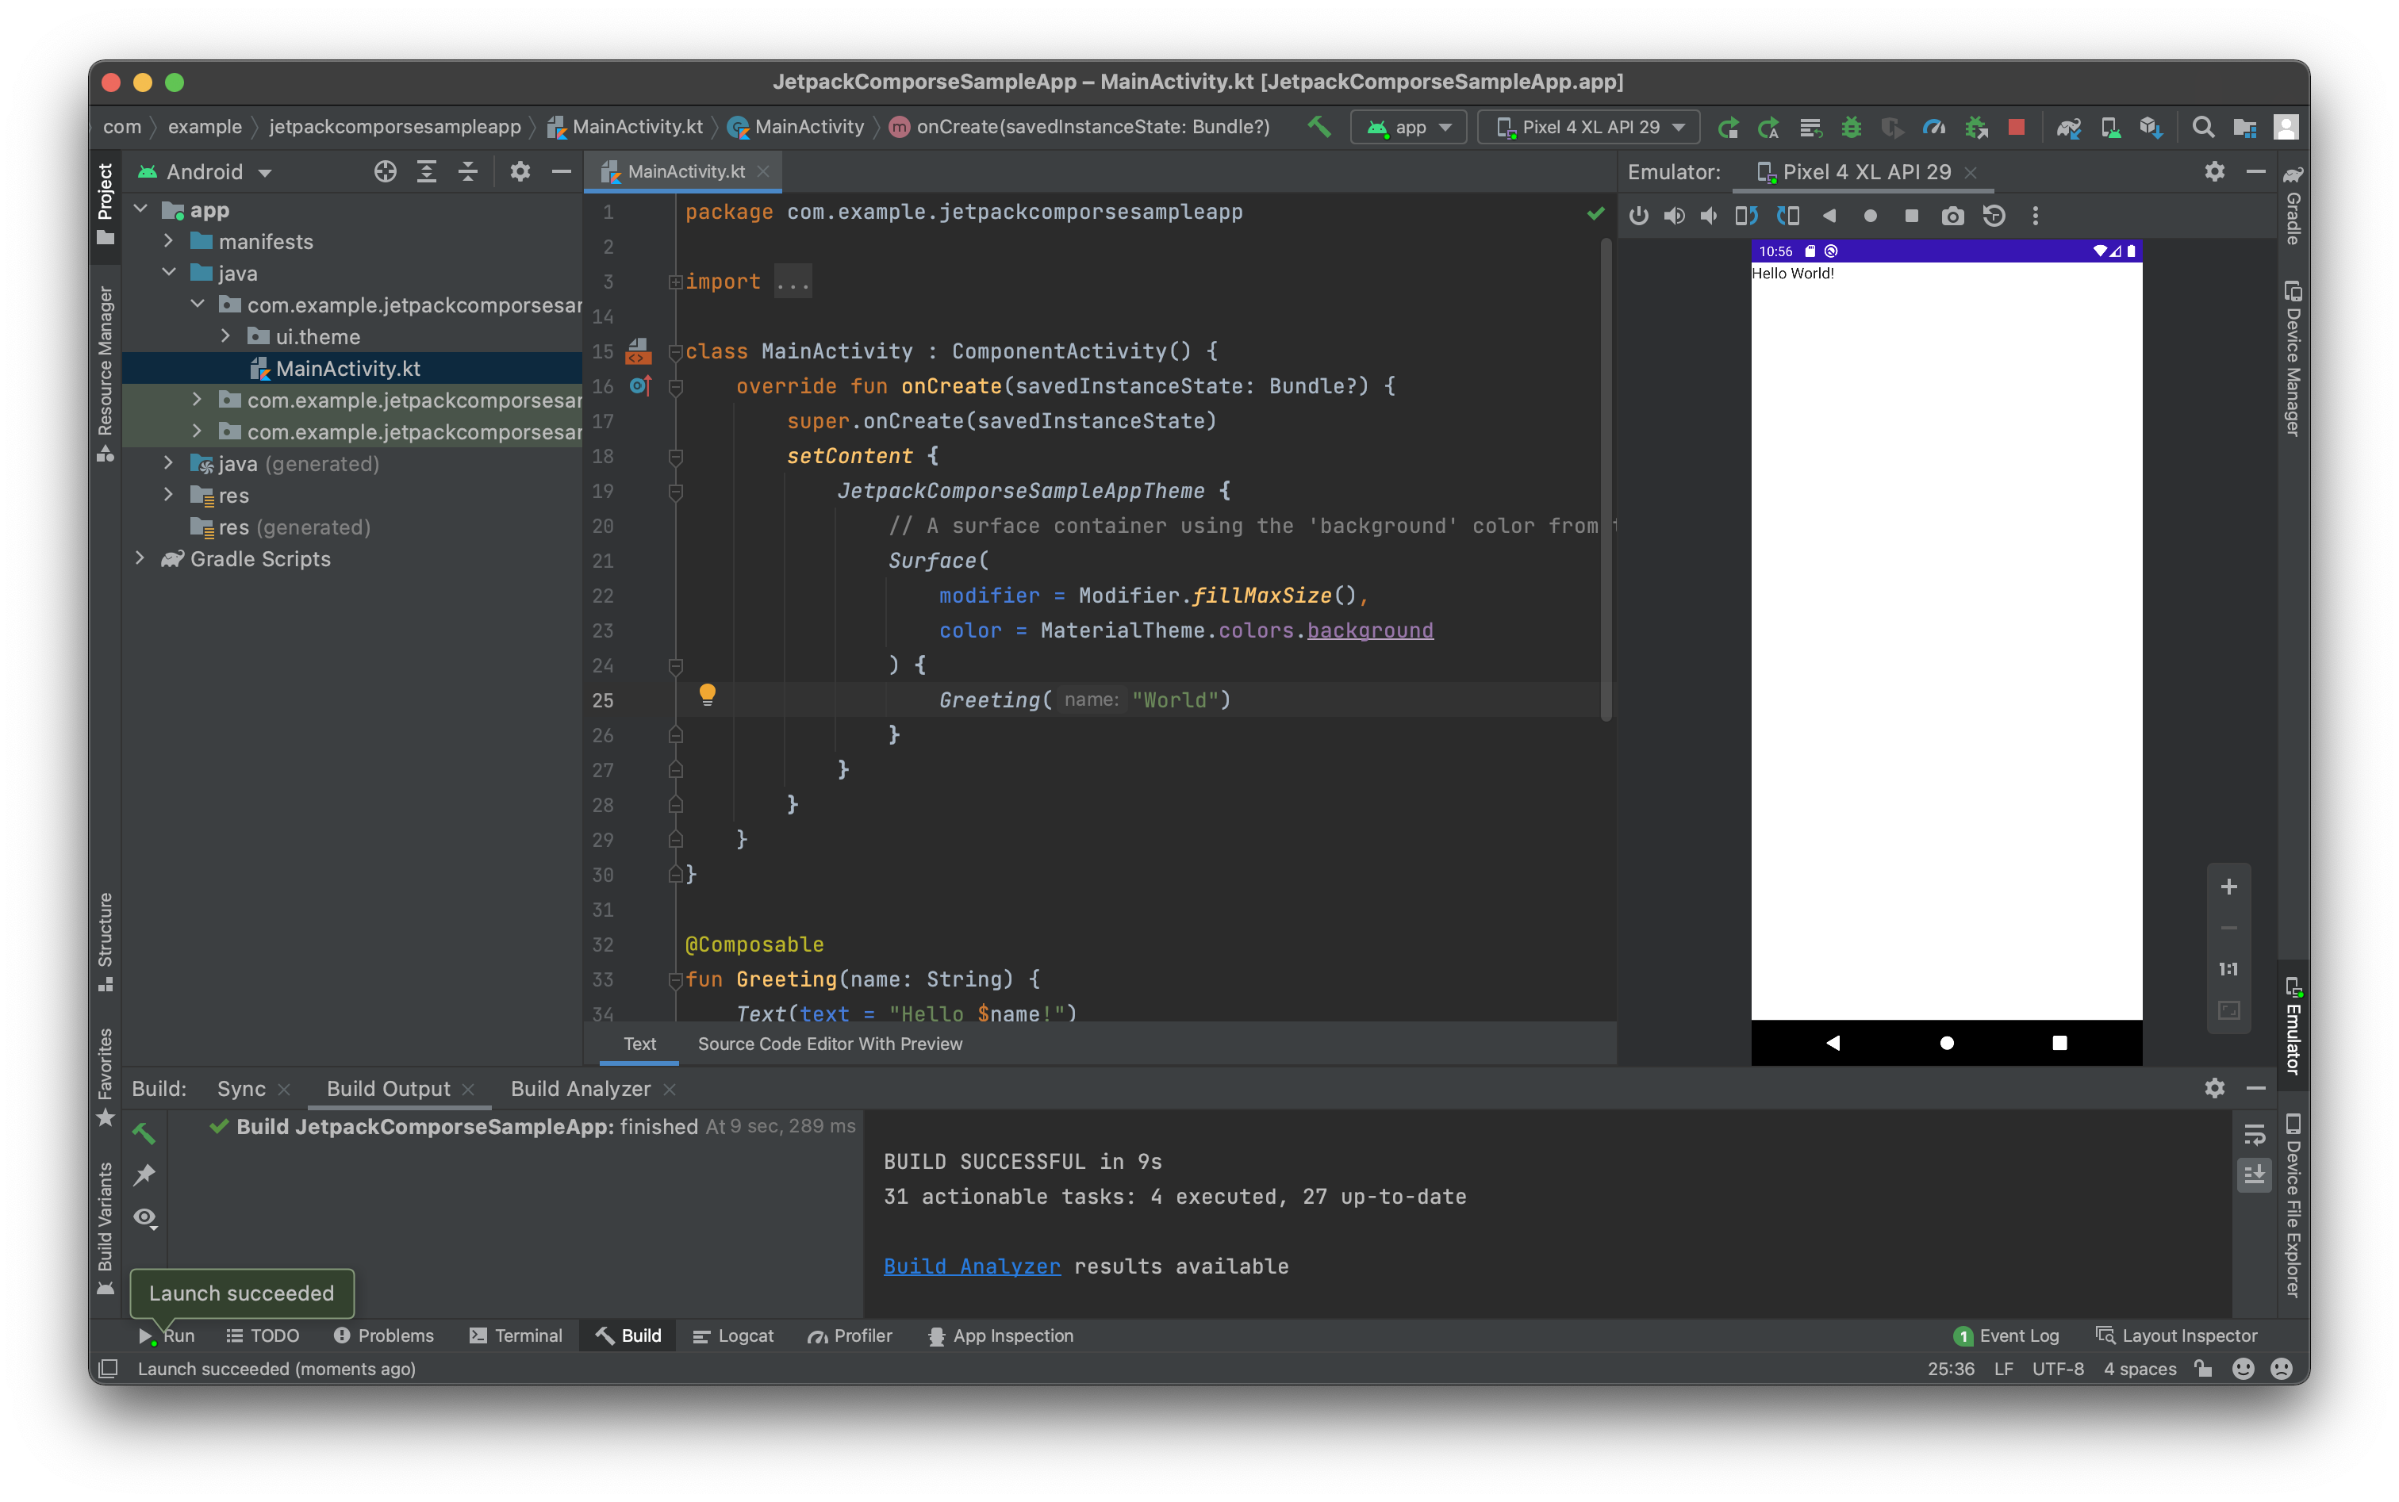Click the emulator volume down icon
The width and height of the screenshot is (2399, 1502).
[1710, 216]
